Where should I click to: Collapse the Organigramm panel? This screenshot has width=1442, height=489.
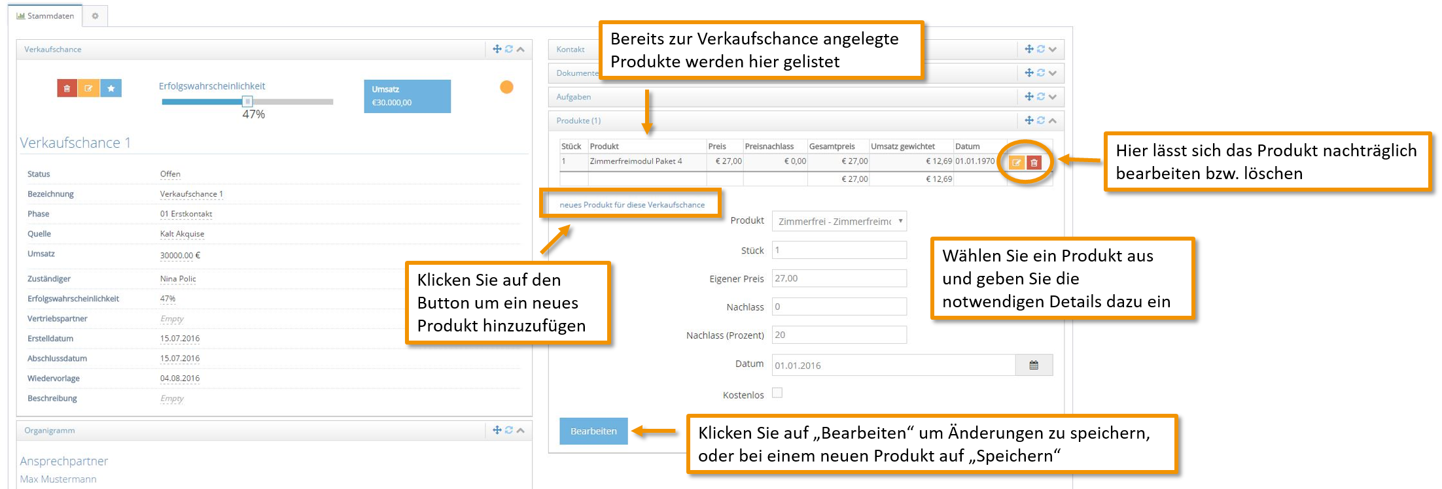[521, 430]
